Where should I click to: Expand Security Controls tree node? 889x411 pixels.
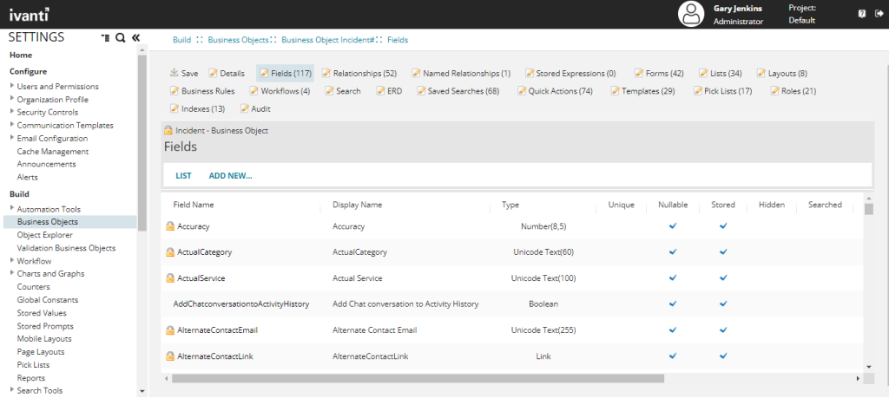point(12,112)
